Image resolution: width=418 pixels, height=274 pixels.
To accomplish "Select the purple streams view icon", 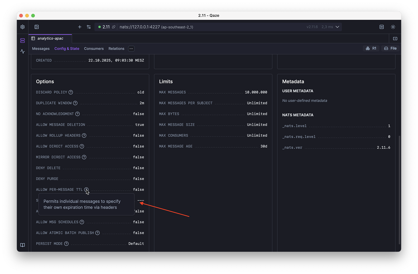I will [22, 40].
